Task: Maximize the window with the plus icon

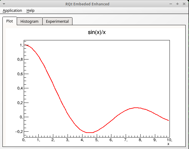Action: pyautogui.click(x=177, y=4)
